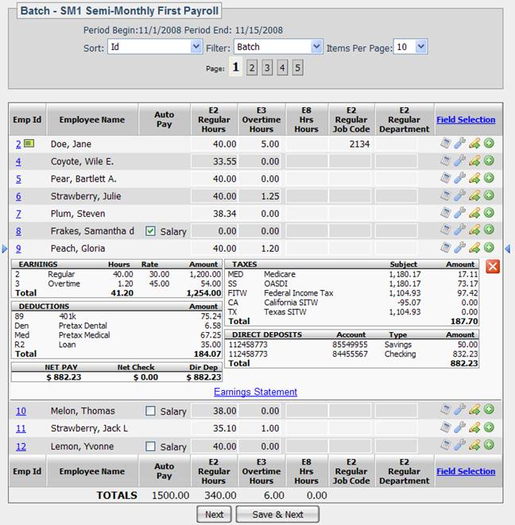Click wrench icon in Lemon, Yvonne row
515x525 pixels.
click(459, 445)
